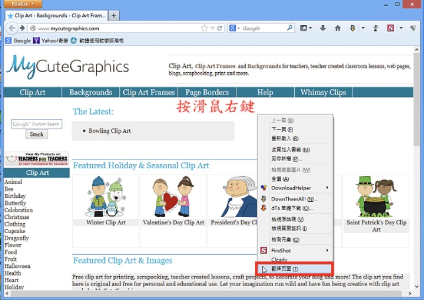
Task: Click the browser back arrow button
Action: [12, 28]
